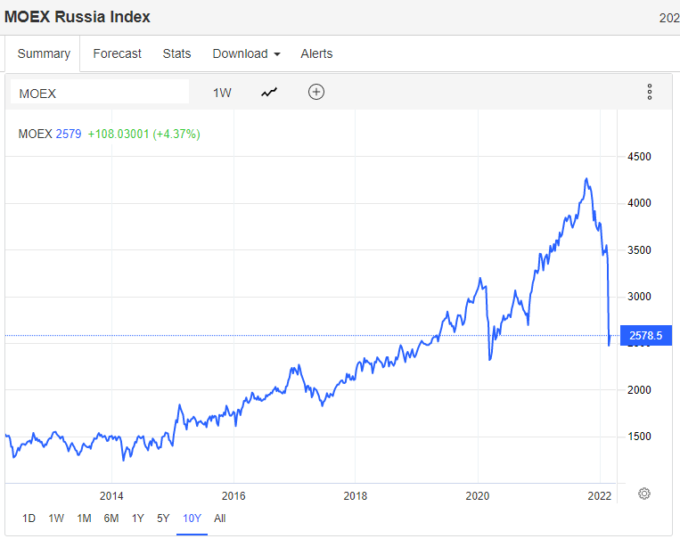Viewport: 680px width, 547px height.
Task: Click the 3000 price axis label
Action: (639, 297)
